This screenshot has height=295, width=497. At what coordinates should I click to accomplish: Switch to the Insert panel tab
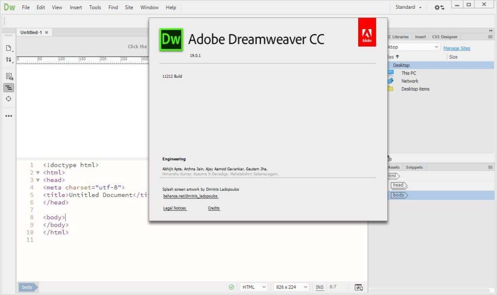pyautogui.click(x=420, y=37)
